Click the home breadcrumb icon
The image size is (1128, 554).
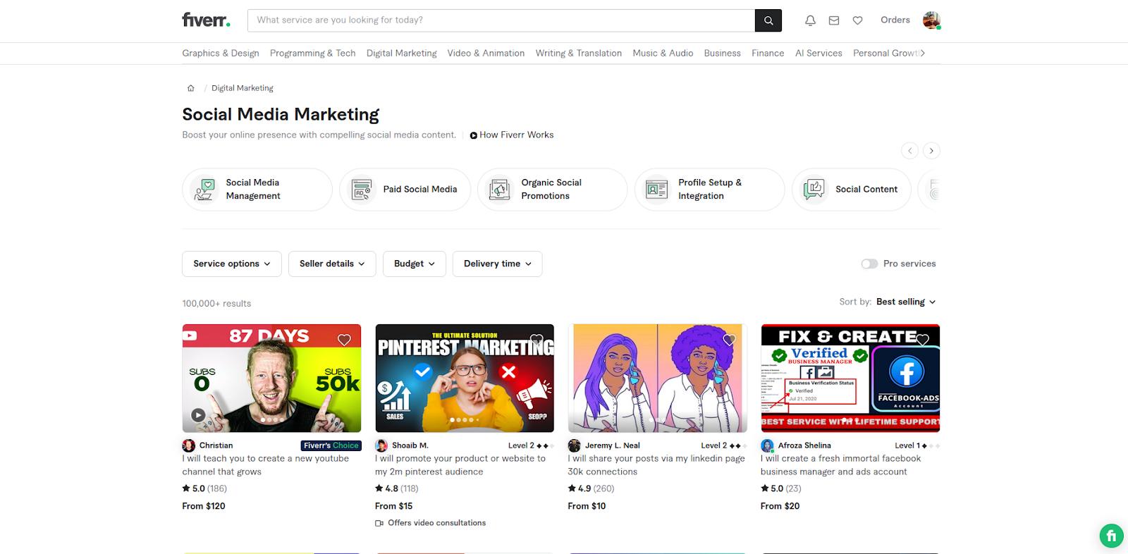point(190,88)
